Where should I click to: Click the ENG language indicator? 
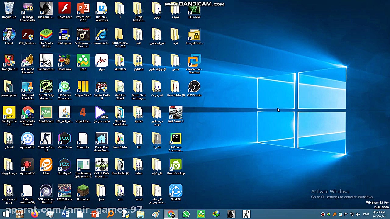pyautogui.click(x=366, y=214)
